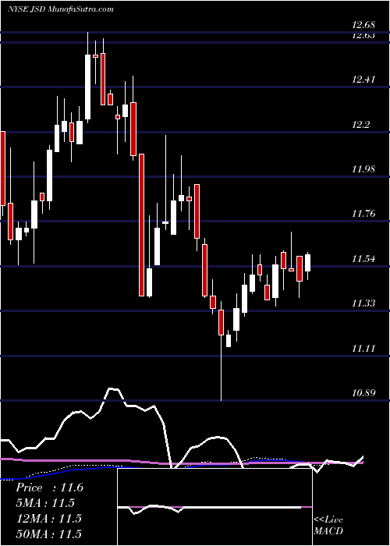The height and width of the screenshot is (546, 390).
Task: Click the 50MA : 11.5 readout
Action: (50, 534)
